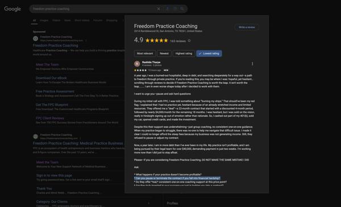
Task: Switch to the Images tab
Action: point(44,20)
